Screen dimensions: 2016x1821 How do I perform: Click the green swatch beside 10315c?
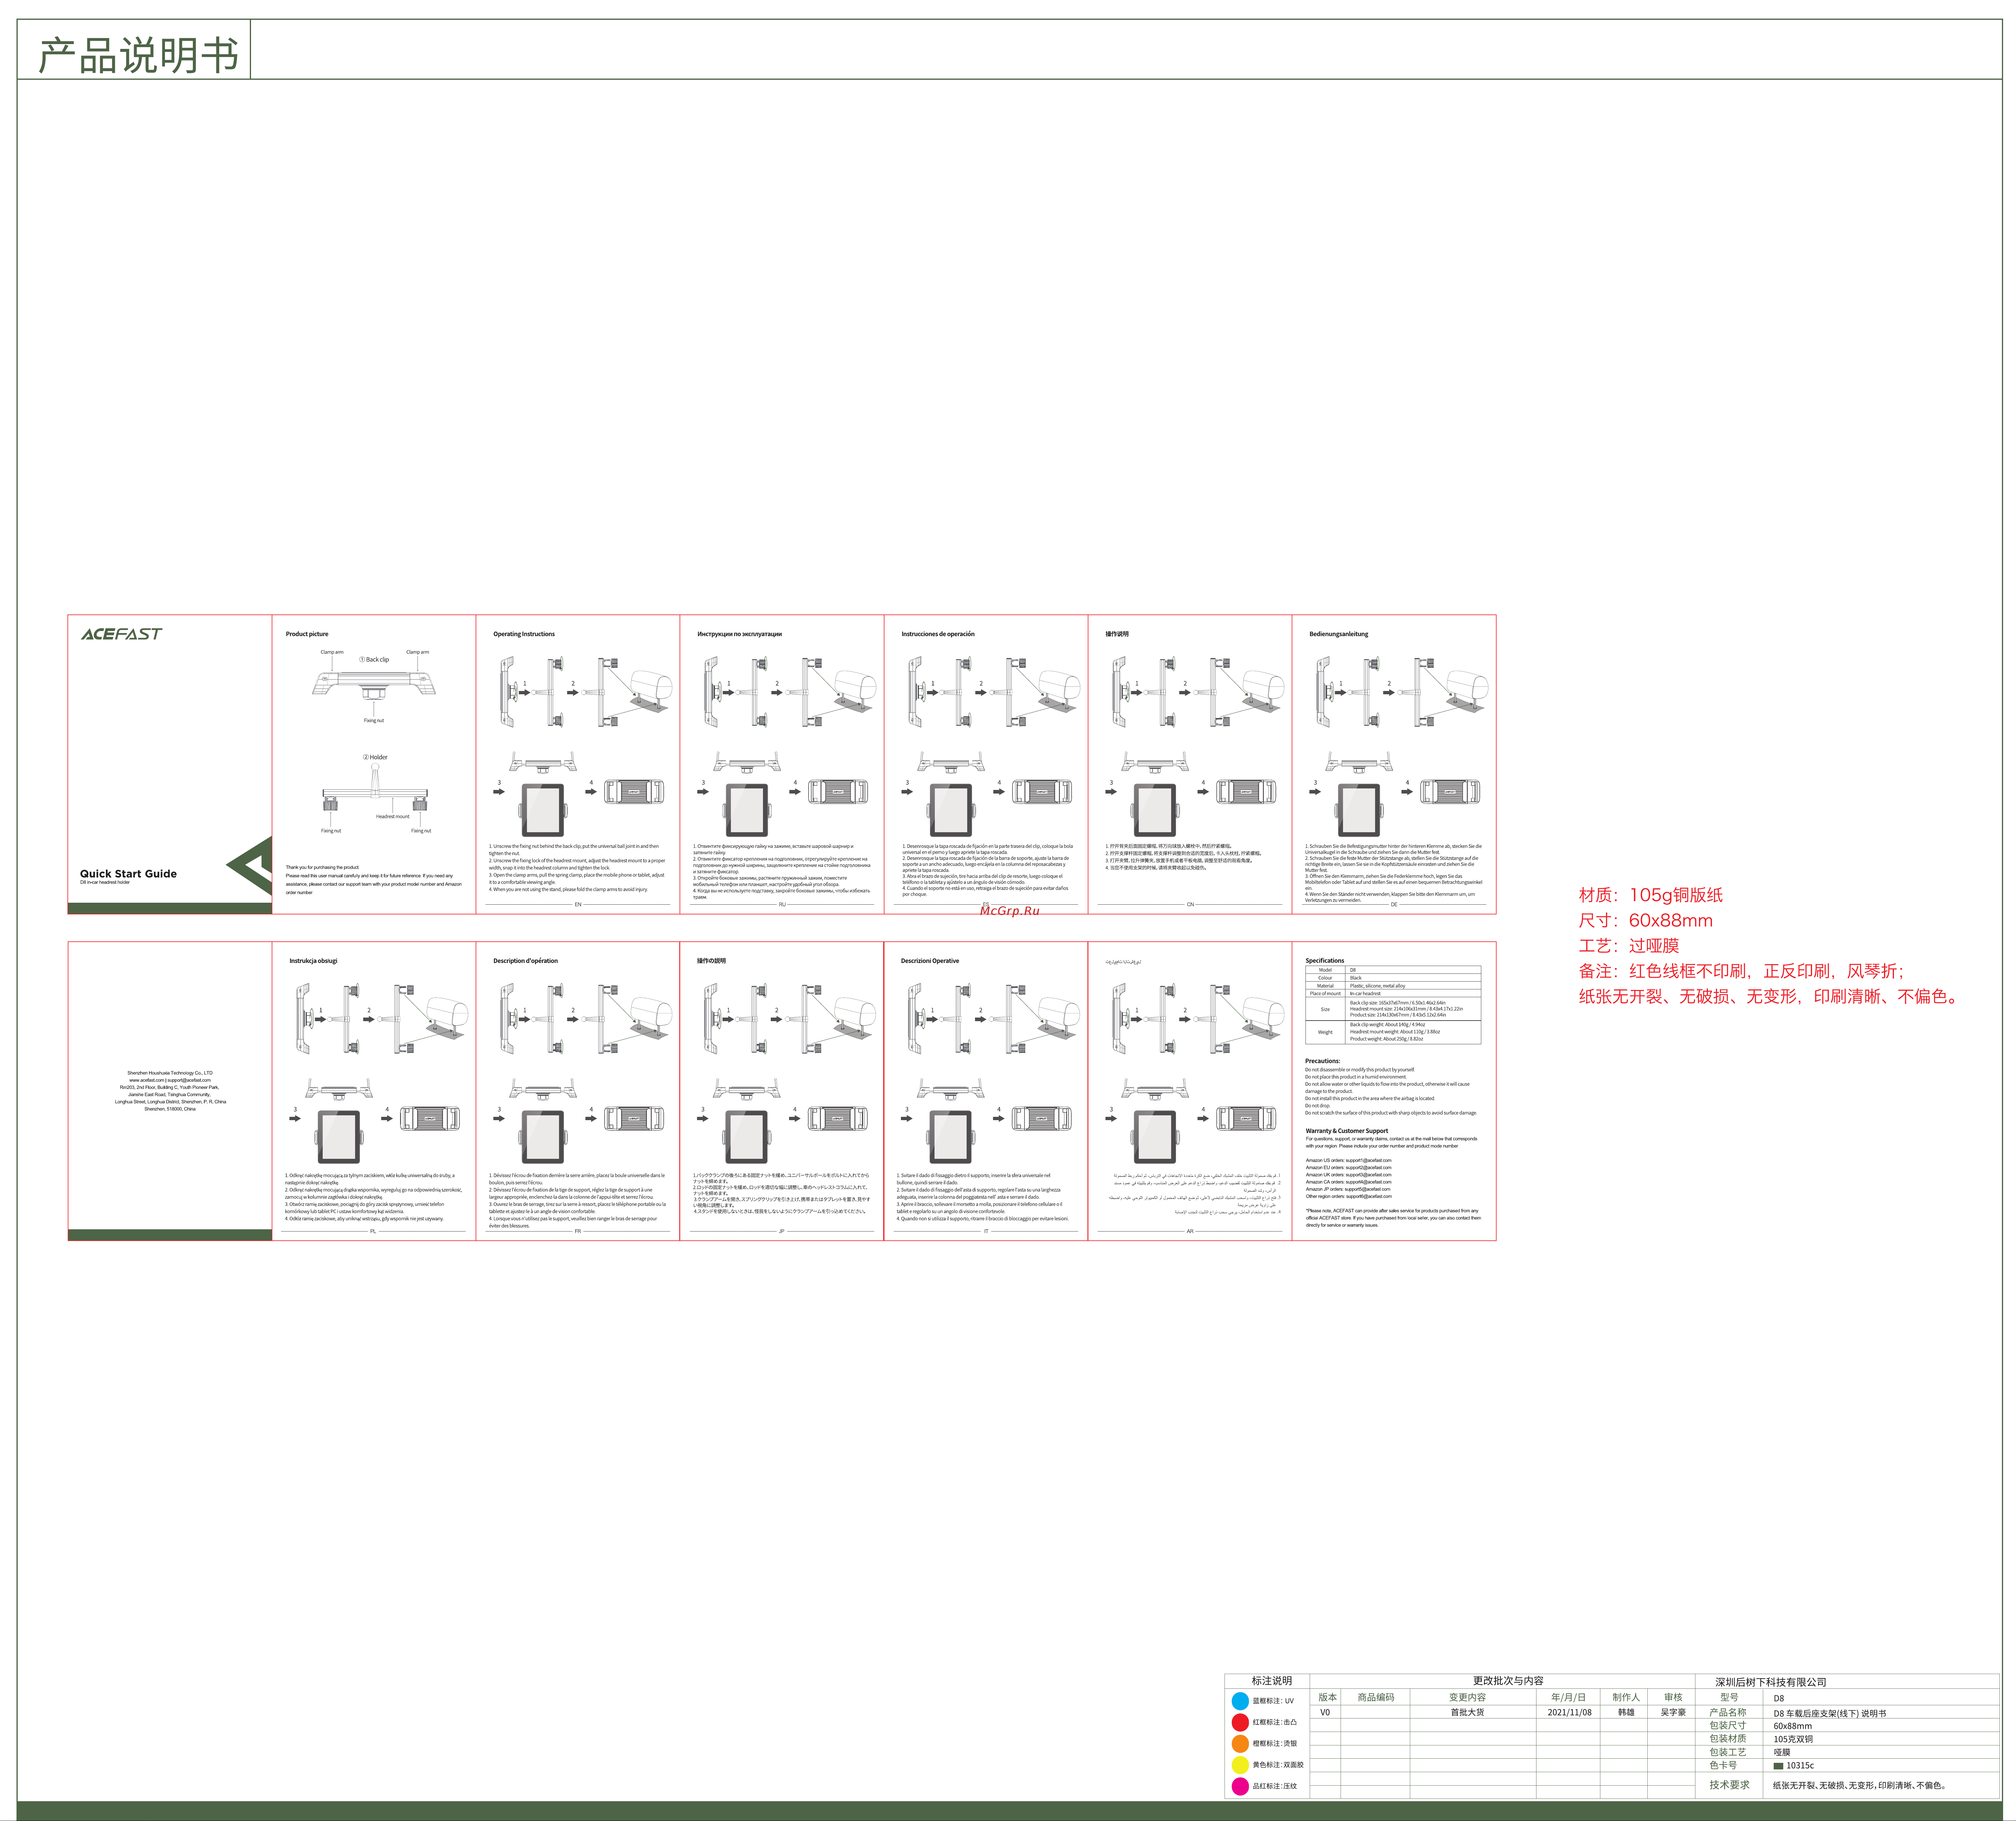pyautogui.click(x=1778, y=1766)
